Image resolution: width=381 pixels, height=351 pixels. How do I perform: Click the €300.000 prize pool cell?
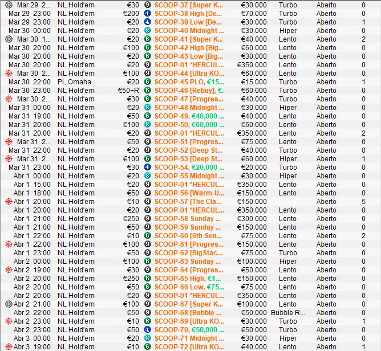click(x=252, y=218)
